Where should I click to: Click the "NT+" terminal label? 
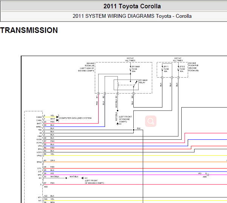tap(40, 197)
